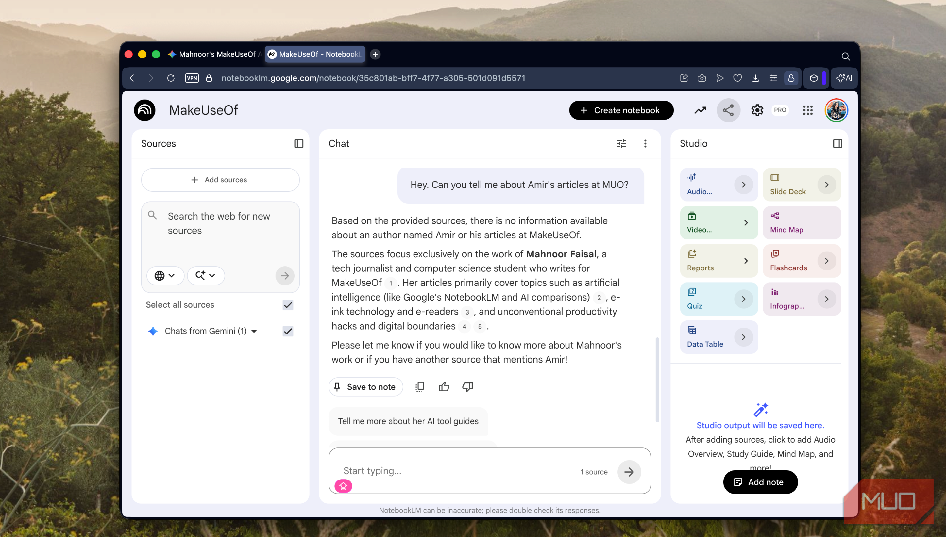The width and height of the screenshot is (946, 537).
Task: Expand Data Table options arrow
Action: tap(743, 337)
